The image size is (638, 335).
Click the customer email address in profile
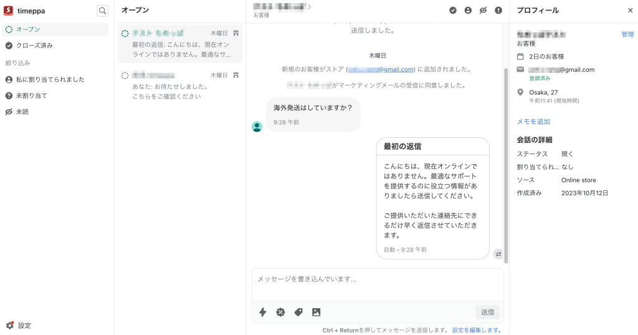point(561,70)
